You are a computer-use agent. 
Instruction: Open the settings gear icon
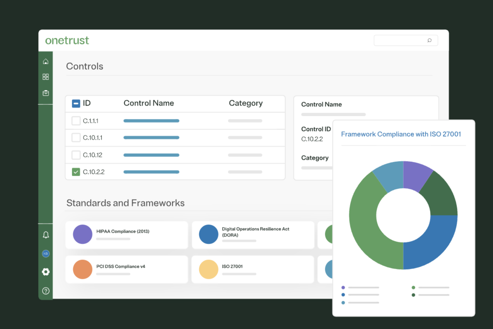(46, 272)
